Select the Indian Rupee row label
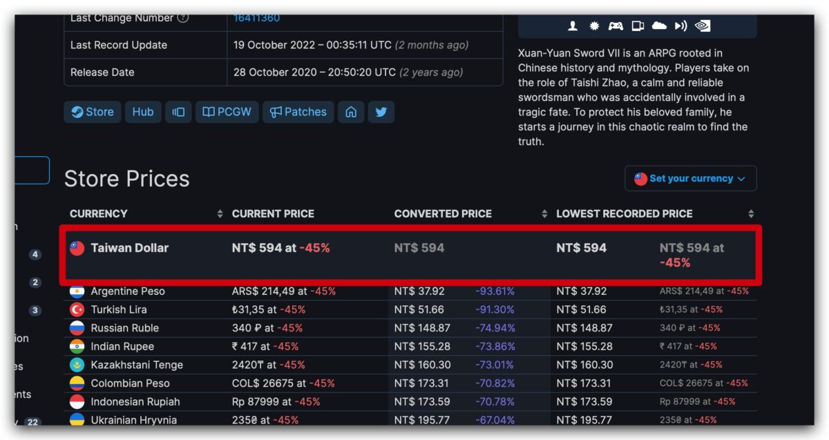Image resolution: width=829 pixels, height=440 pixels. 122,346
